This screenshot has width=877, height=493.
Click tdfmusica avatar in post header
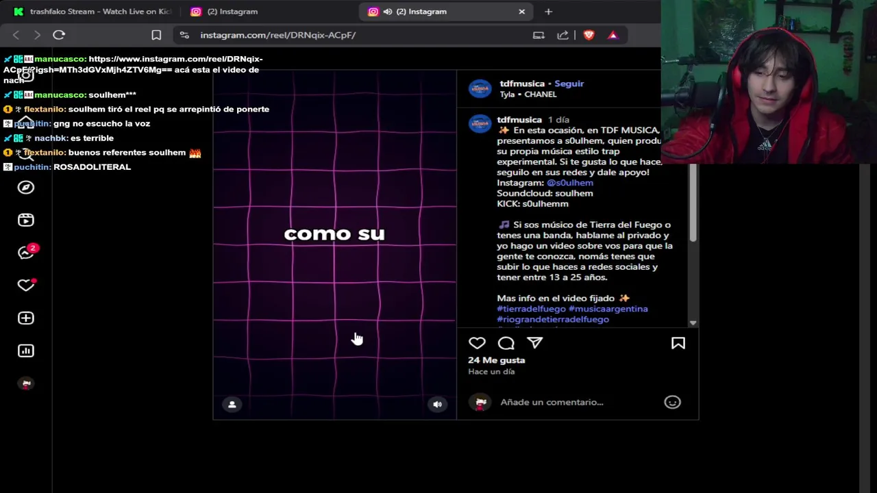(x=480, y=88)
